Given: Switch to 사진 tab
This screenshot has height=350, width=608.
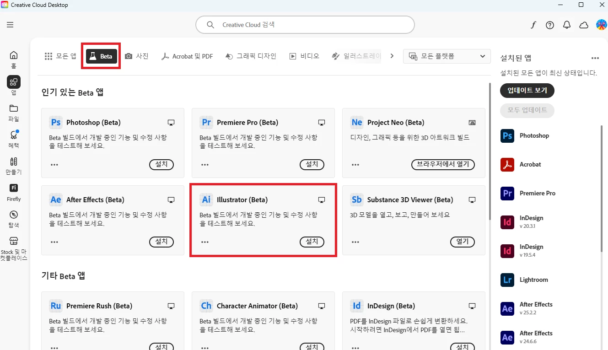Looking at the screenshot, I should click(137, 56).
